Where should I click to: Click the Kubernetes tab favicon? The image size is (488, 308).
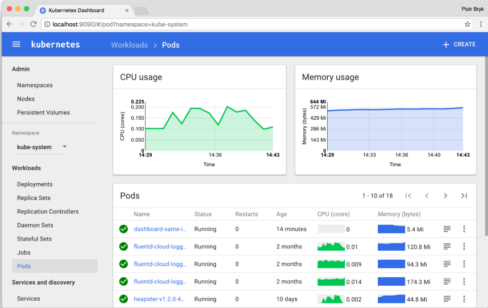[x=43, y=10]
